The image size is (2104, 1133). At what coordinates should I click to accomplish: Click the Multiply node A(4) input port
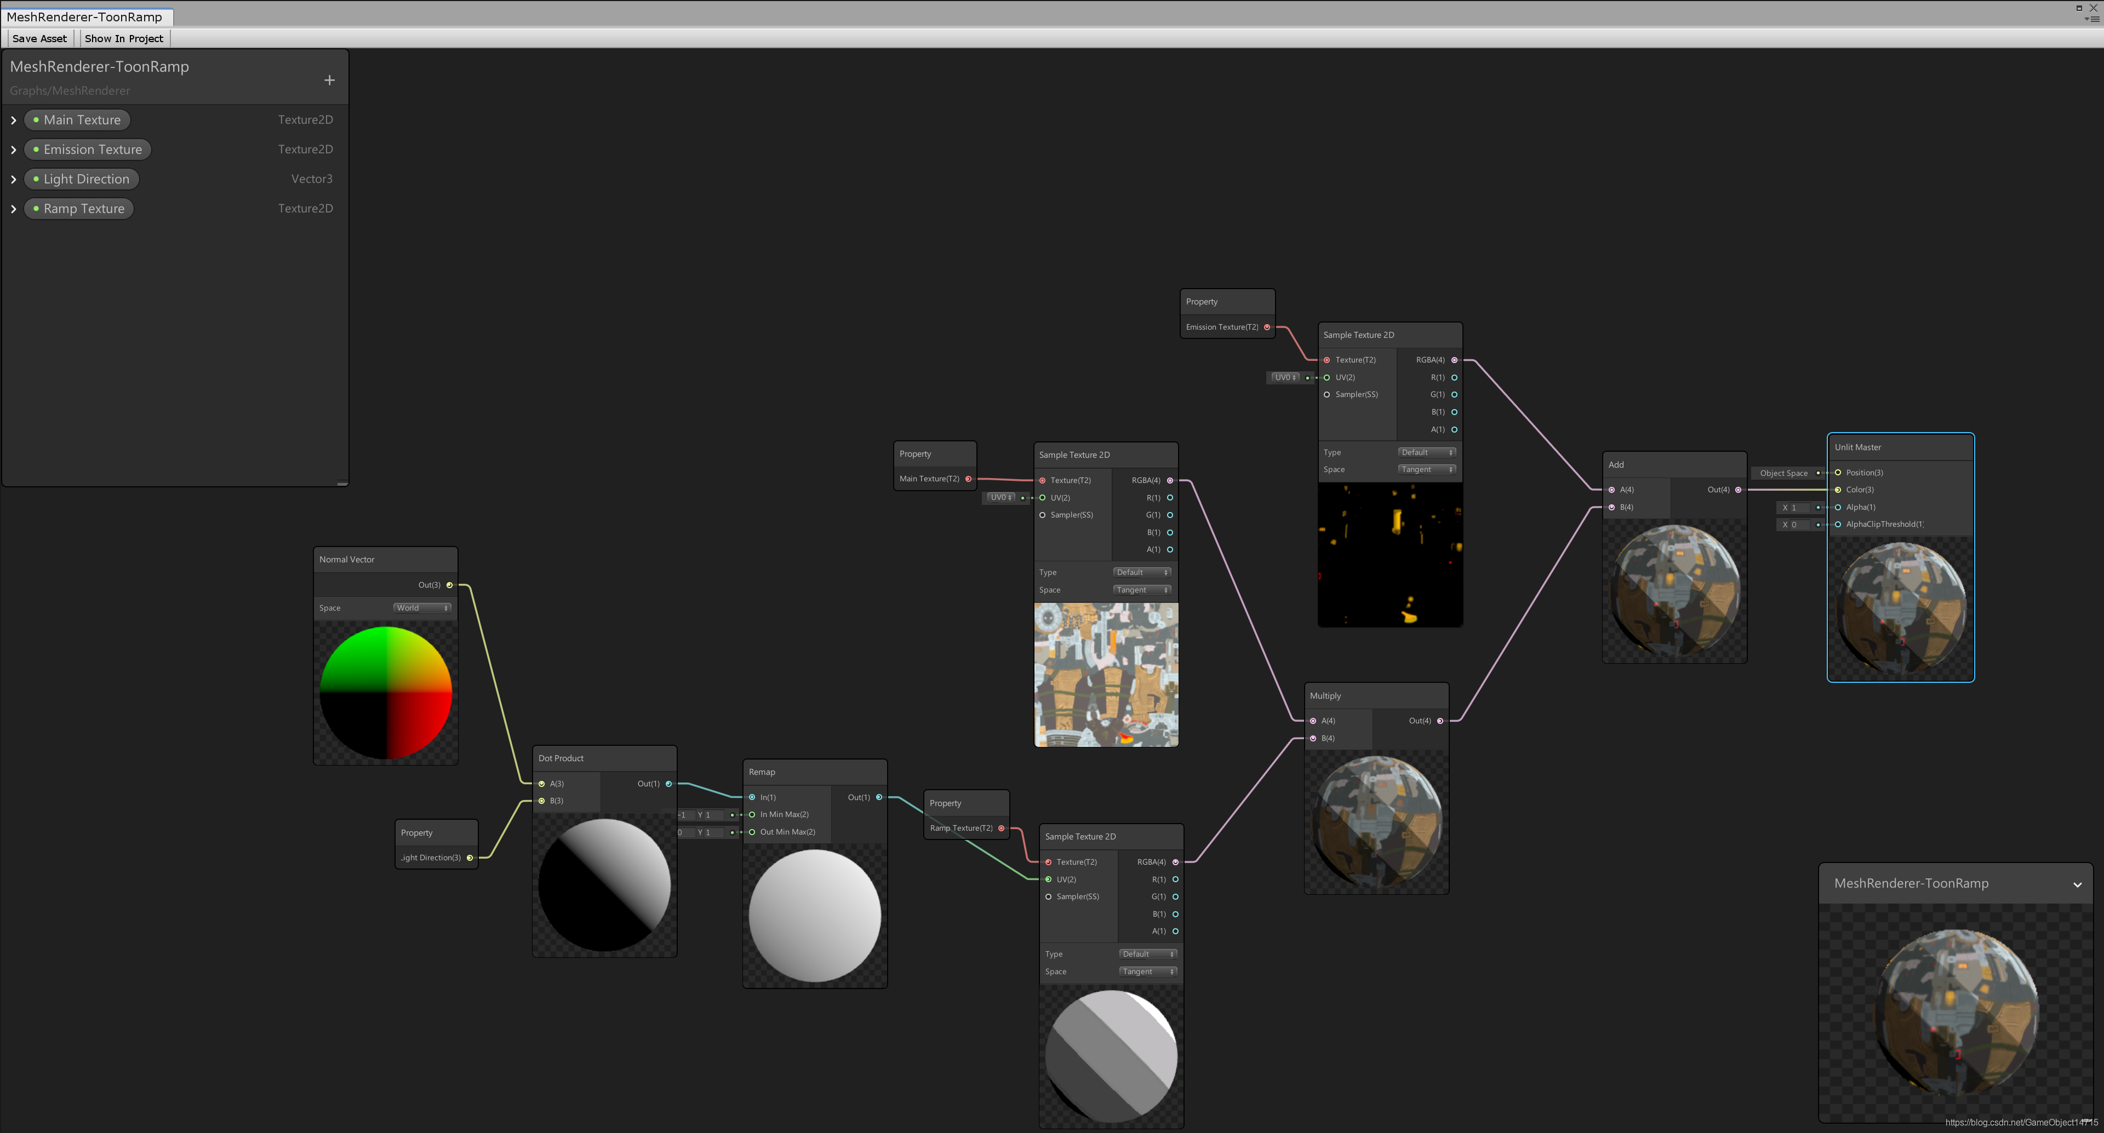1313,721
